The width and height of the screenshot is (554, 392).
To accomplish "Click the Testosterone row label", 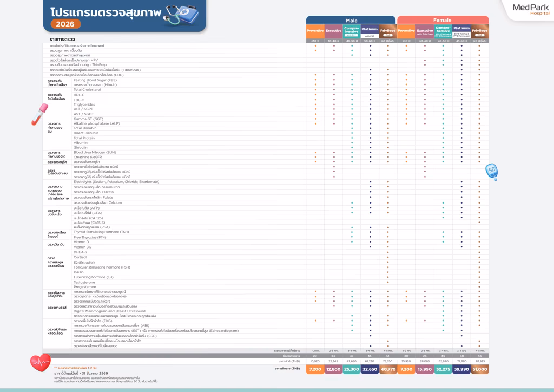I will coord(84,282).
